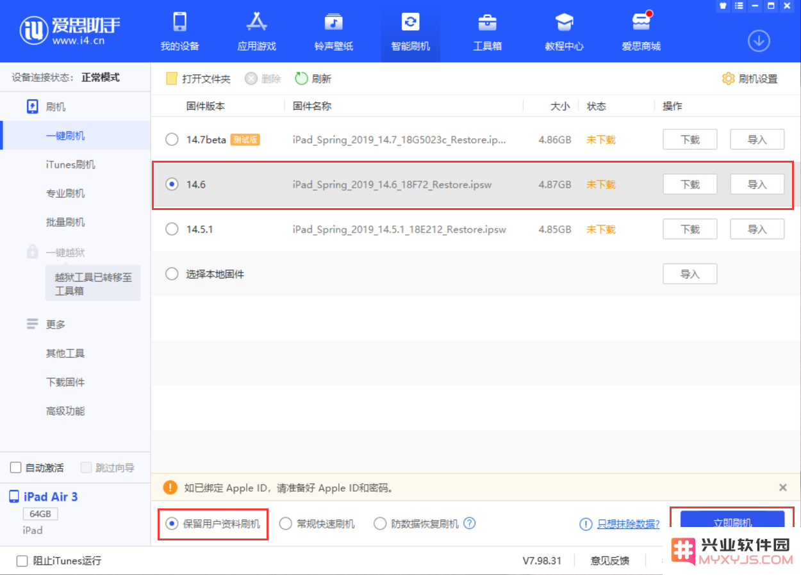This screenshot has height=575, width=801.
Task: Click the 删除 delete toolbar button
Action: point(263,79)
